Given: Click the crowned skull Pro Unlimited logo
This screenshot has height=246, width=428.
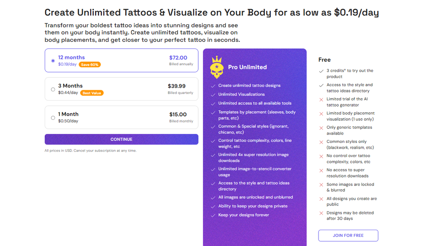Looking at the screenshot, I should (x=217, y=67).
